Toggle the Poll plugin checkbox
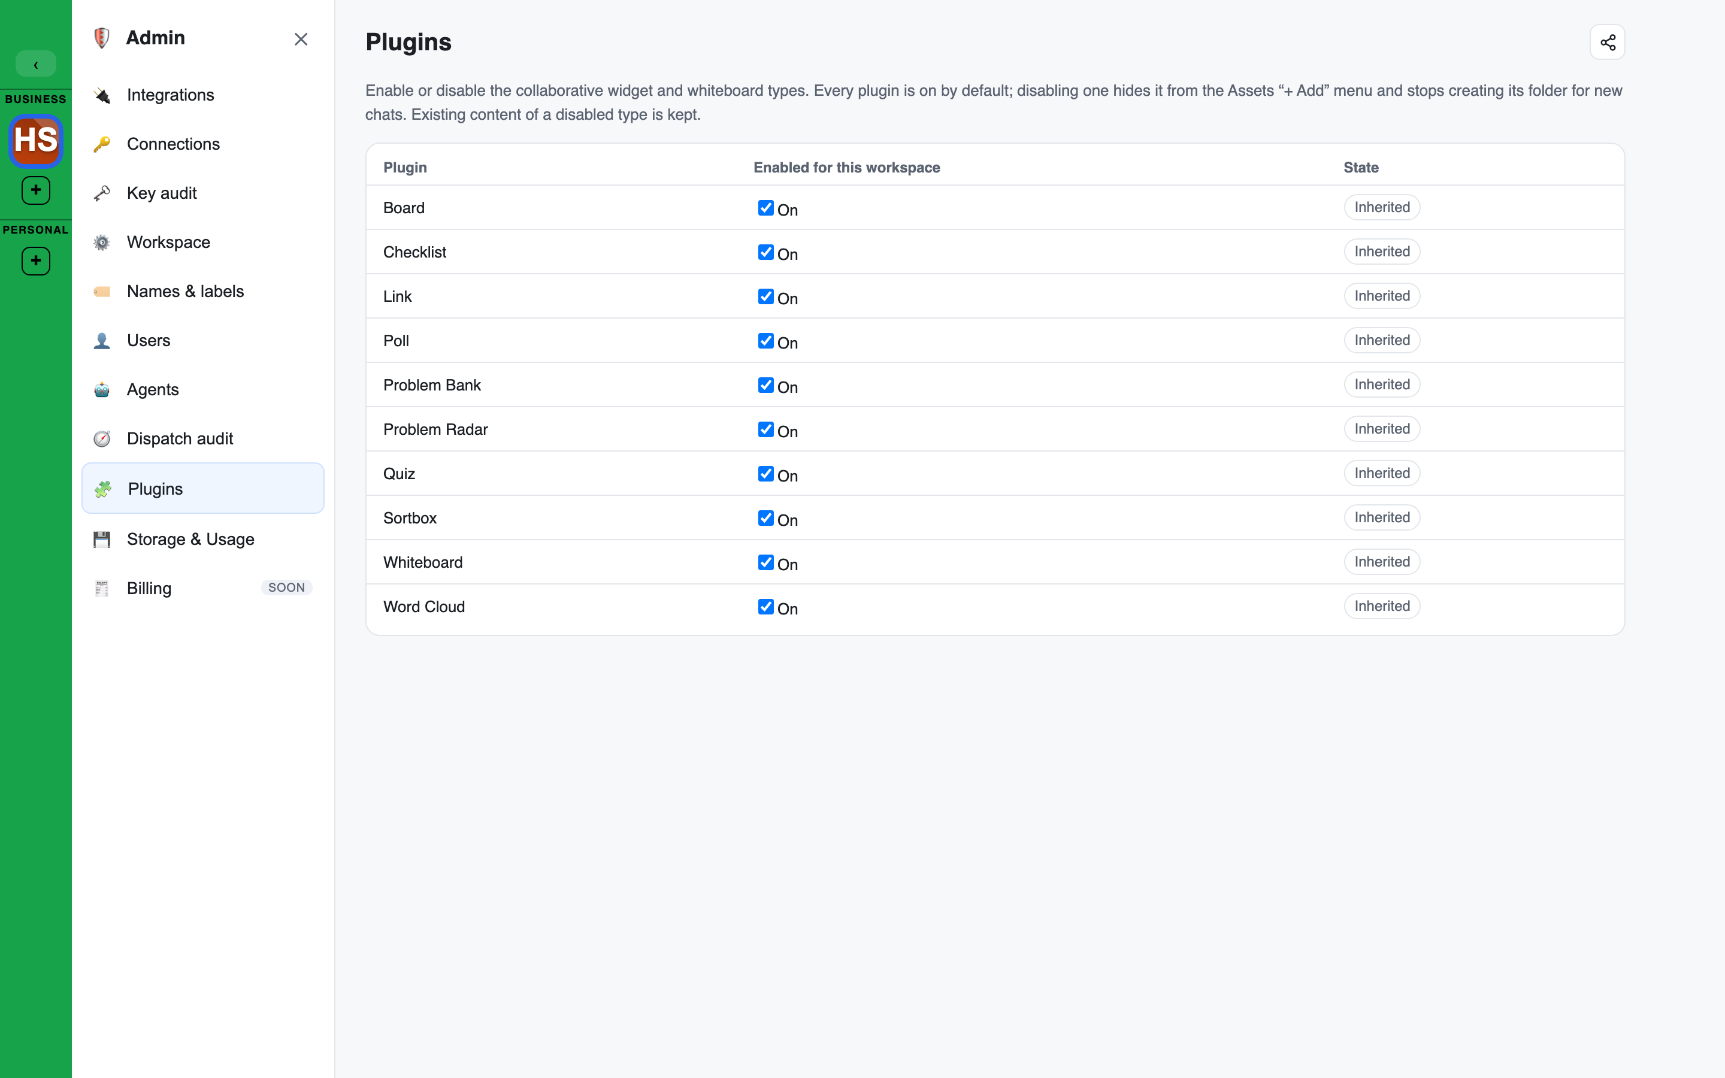 765,340
